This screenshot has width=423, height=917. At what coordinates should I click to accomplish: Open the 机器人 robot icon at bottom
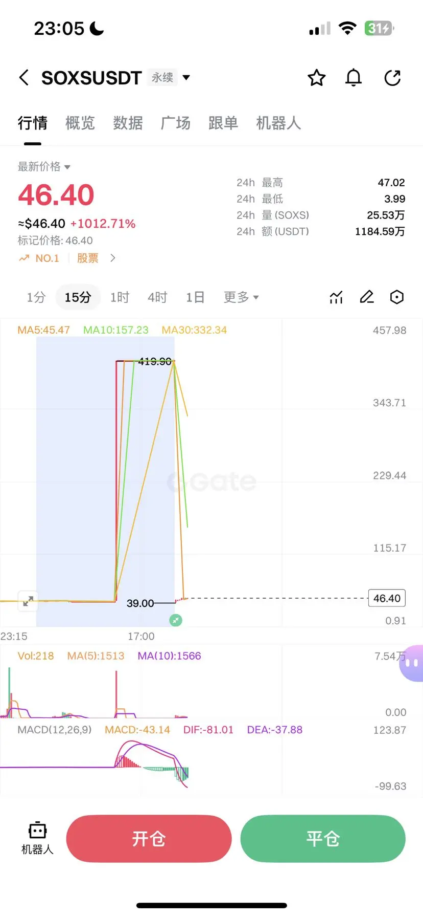point(37,838)
